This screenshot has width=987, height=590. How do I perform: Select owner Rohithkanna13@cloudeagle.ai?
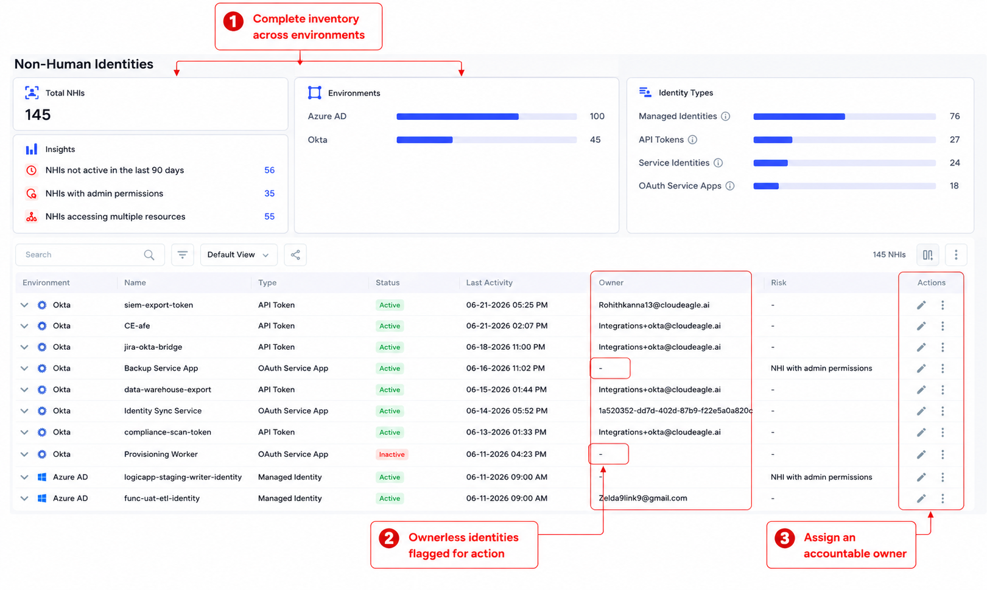pos(654,305)
